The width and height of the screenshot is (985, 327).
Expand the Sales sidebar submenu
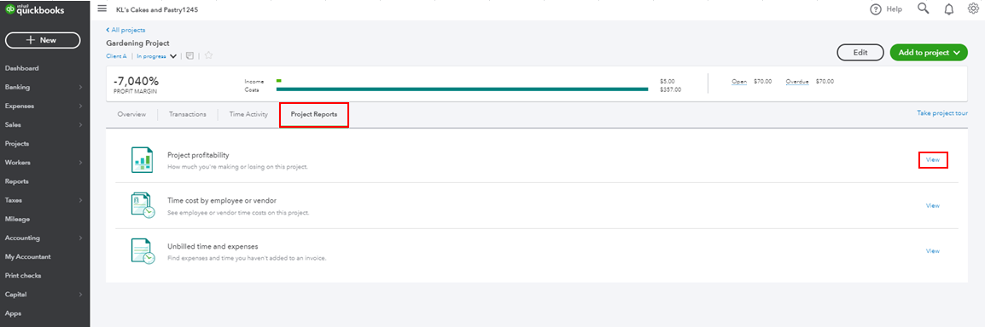tap(80, 124)
